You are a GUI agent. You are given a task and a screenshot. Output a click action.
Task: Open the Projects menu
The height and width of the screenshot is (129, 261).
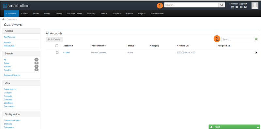click(x=142, y=14)
